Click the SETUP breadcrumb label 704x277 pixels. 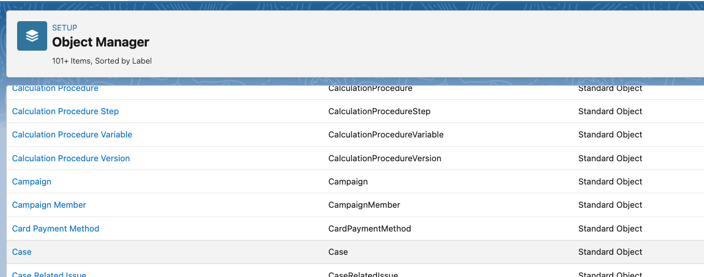pos(64,28)
